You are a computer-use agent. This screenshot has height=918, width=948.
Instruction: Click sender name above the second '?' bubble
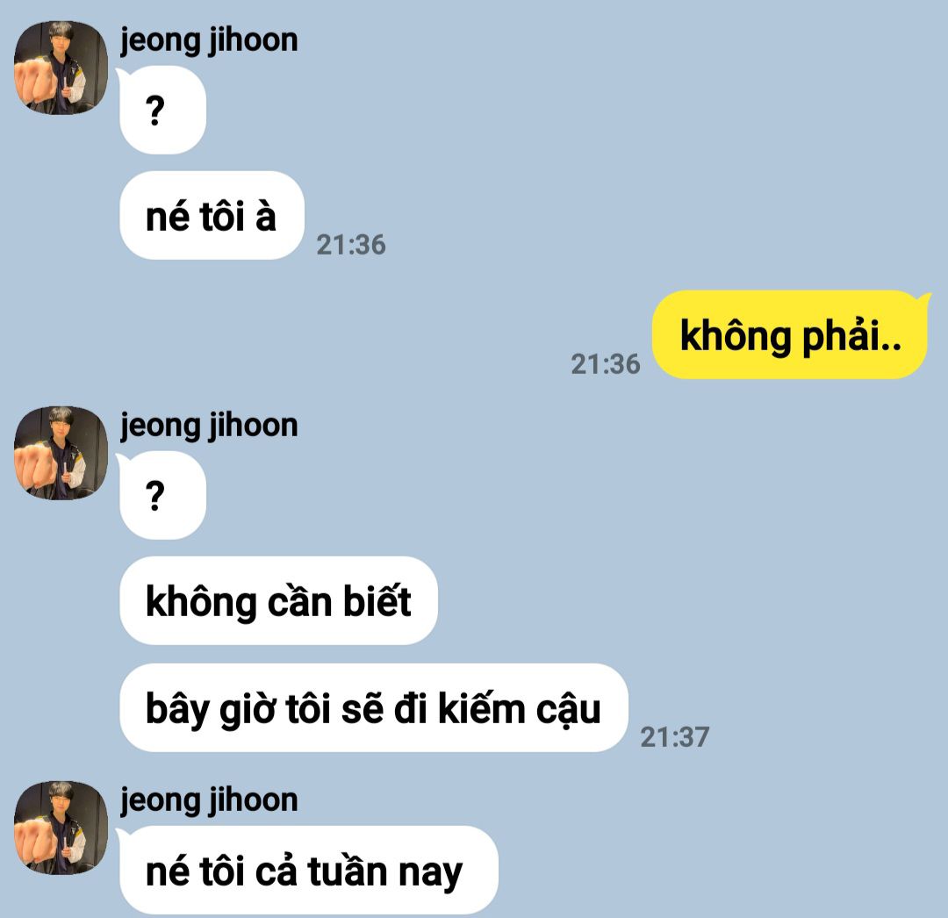coord(209,427)
